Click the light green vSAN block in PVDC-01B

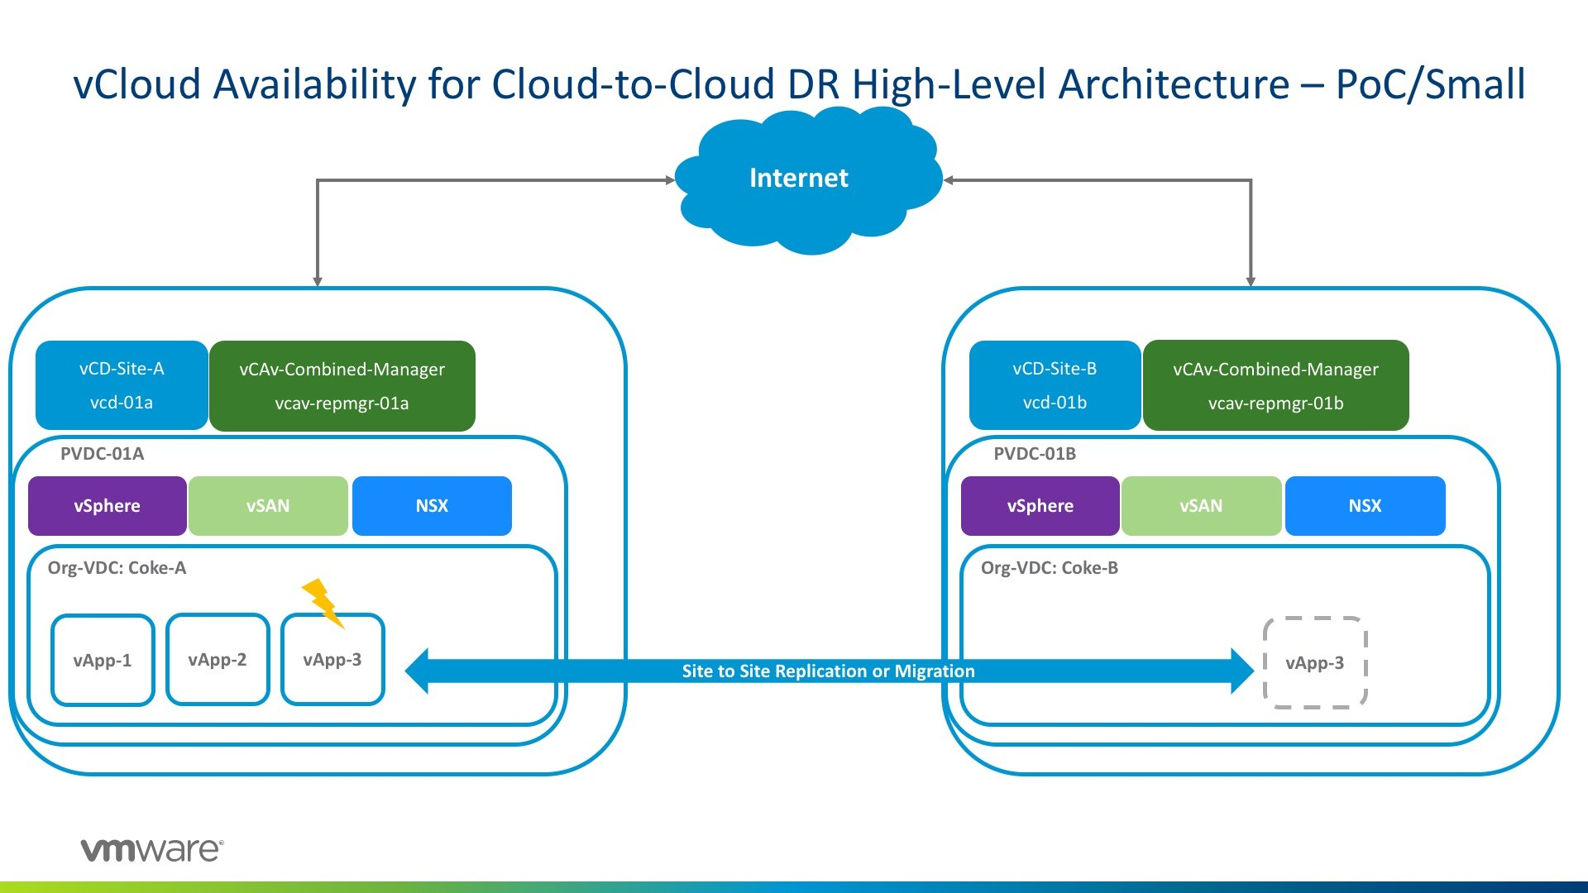click(x=1201, y=506)
